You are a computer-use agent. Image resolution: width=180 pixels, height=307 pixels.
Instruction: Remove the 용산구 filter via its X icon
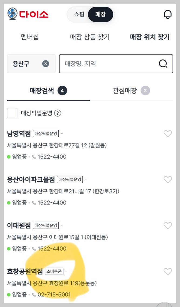(x=46, y=64)
